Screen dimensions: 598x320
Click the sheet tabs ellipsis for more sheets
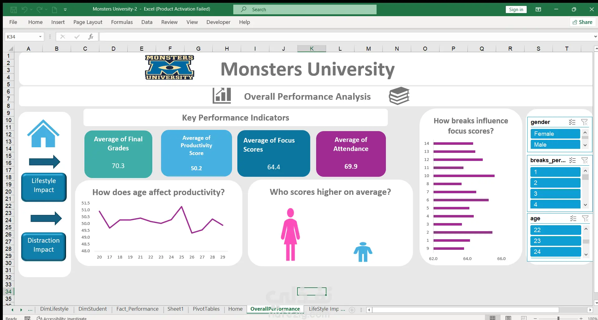(x=30, y=309)
